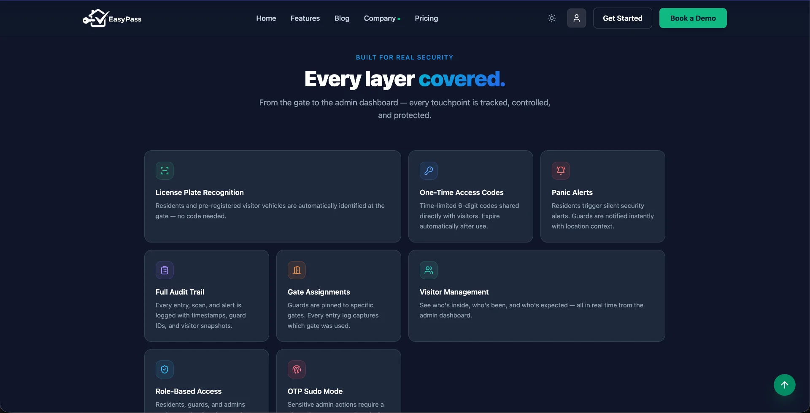Click the 'Every layer covered.' headline
The width and height of the screenshot is (810, 413).
coord(405,79)
